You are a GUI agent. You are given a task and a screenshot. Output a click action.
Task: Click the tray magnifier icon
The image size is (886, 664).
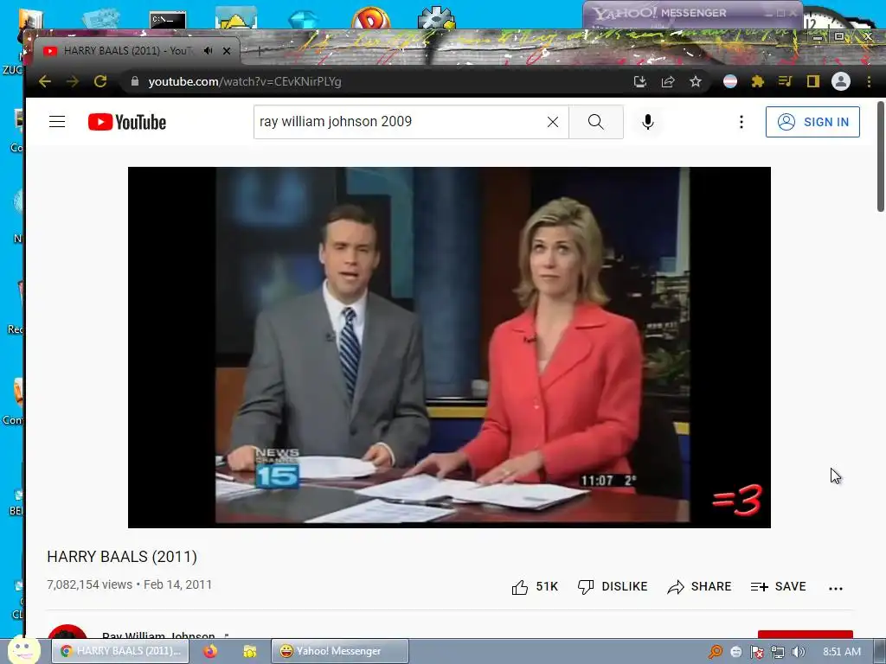716,652
